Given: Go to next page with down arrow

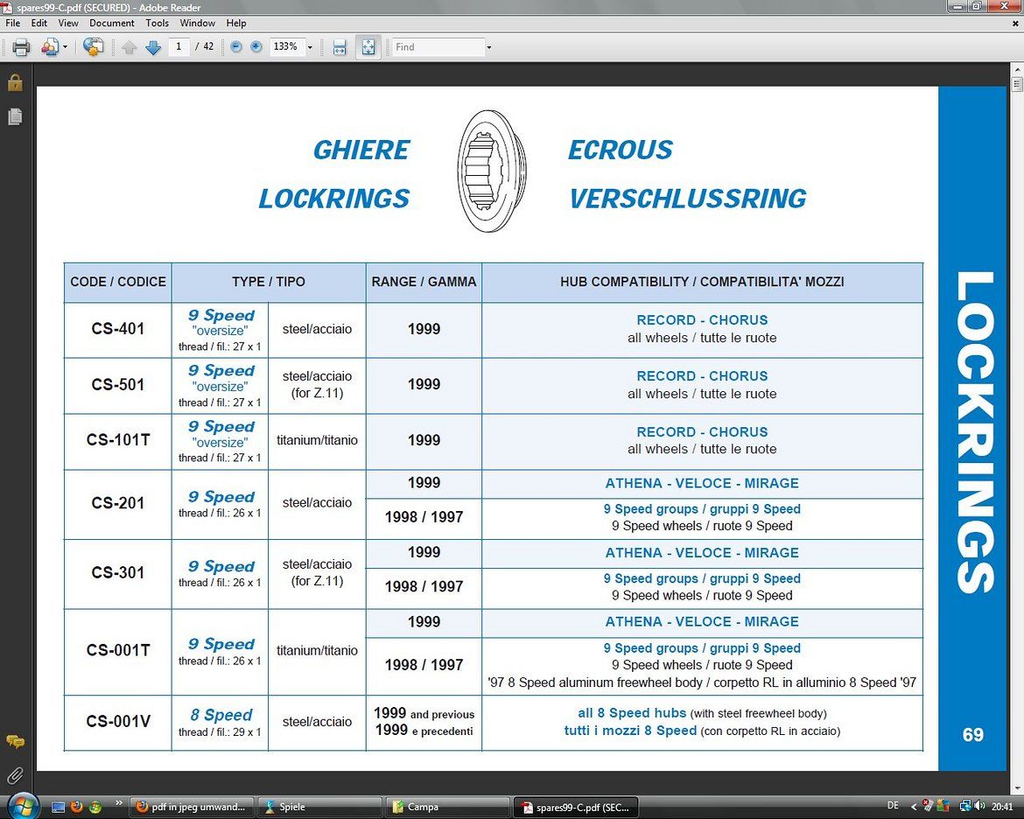Looking at the screenshot, I should [153, 47].
